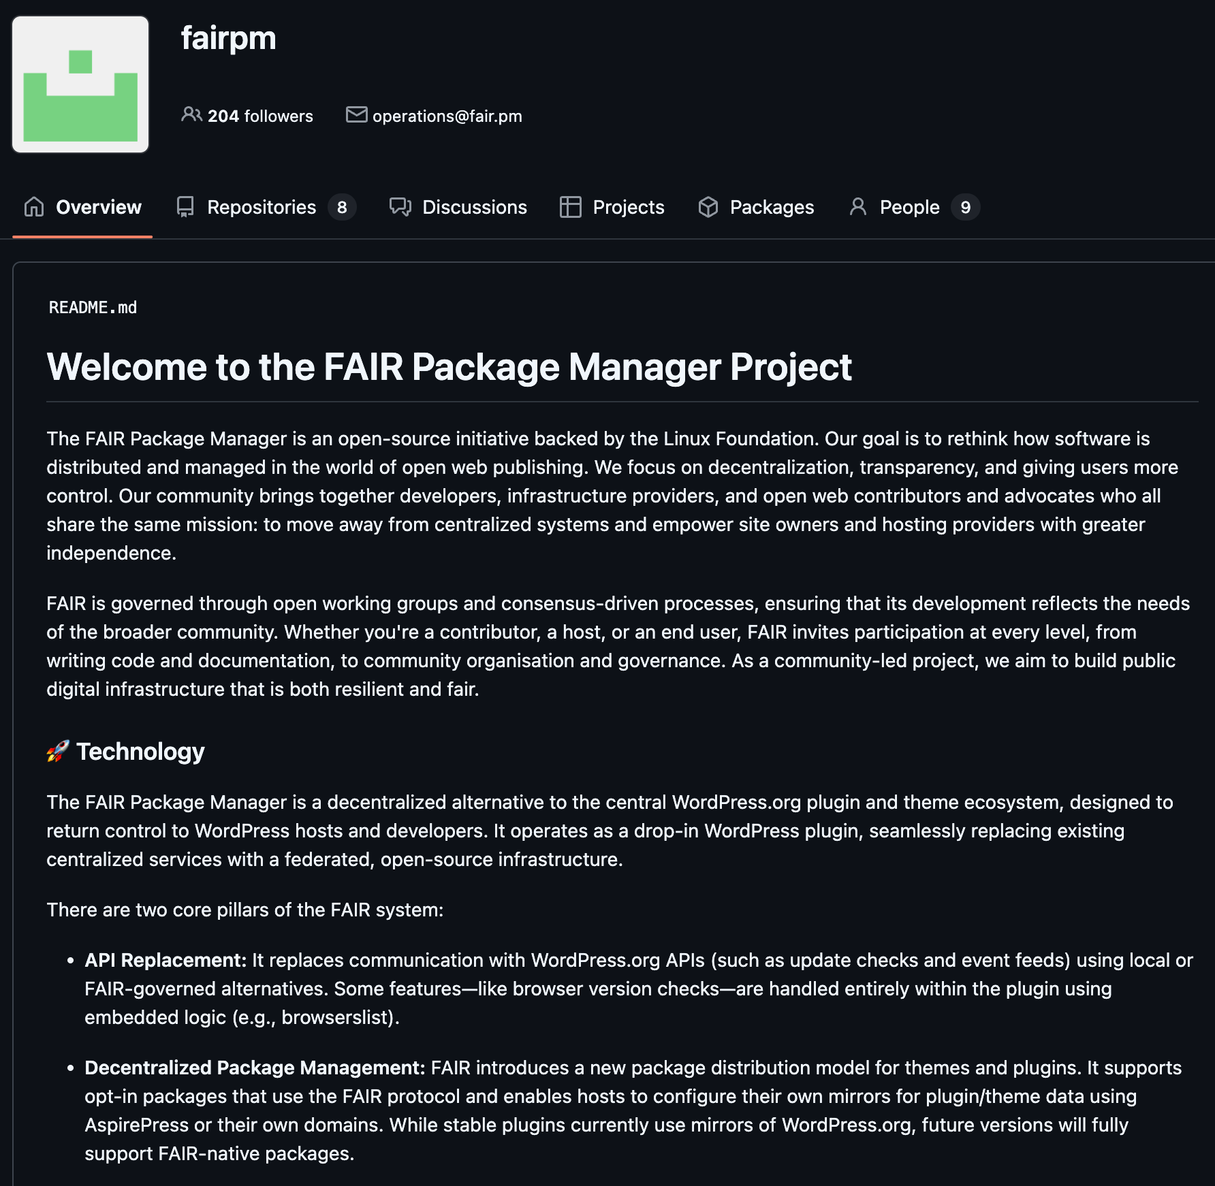Click the operations@fair.pm email link
1215x1186 pixels.
[447, 116]
